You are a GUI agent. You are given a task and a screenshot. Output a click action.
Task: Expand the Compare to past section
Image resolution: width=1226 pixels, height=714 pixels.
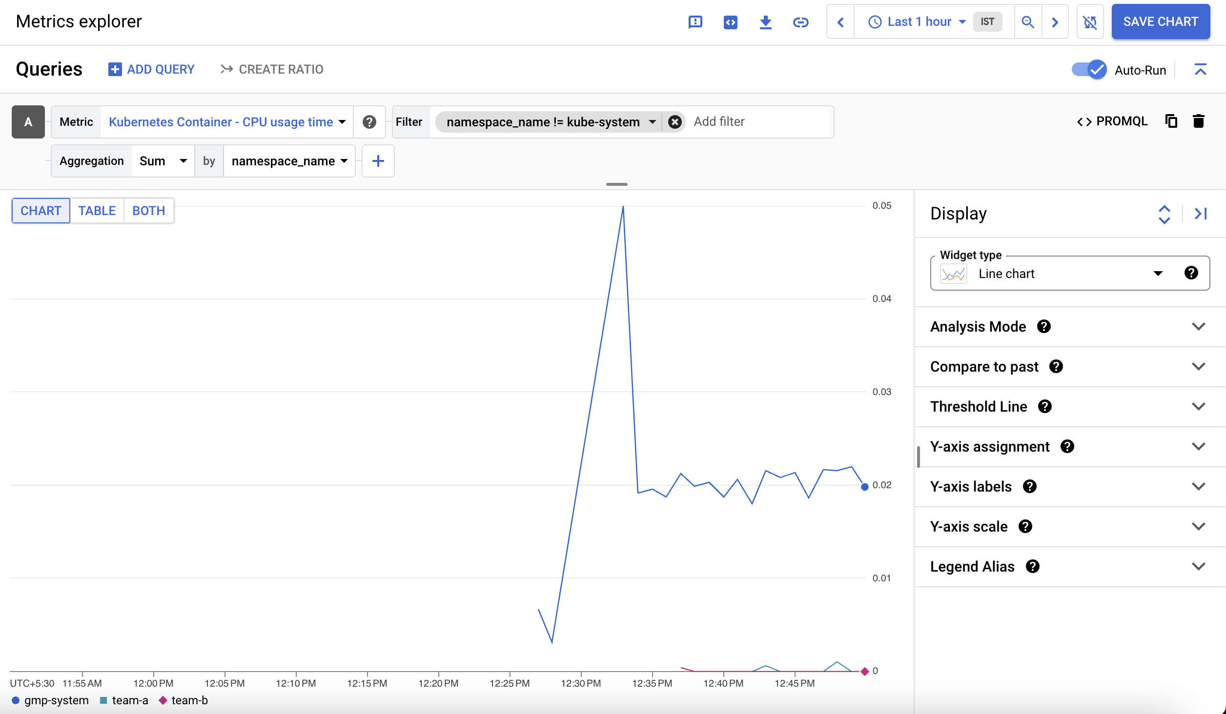pos(1199,366)
